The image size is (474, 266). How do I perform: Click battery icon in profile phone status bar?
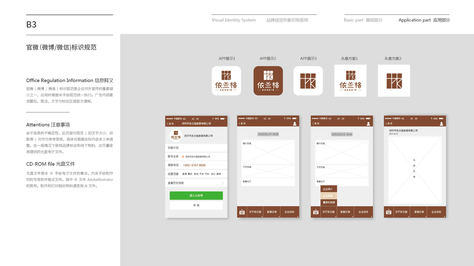pyautogui.click(x=222, y=118)
